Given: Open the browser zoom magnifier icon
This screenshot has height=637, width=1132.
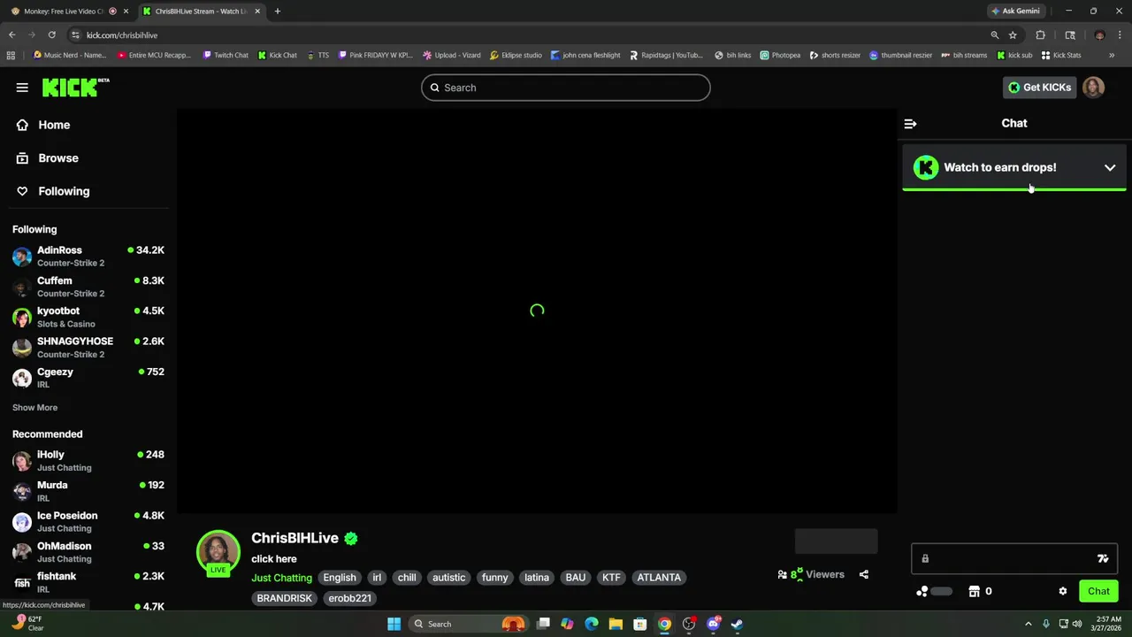Looking at the screenshot, I should click(994, 35).
